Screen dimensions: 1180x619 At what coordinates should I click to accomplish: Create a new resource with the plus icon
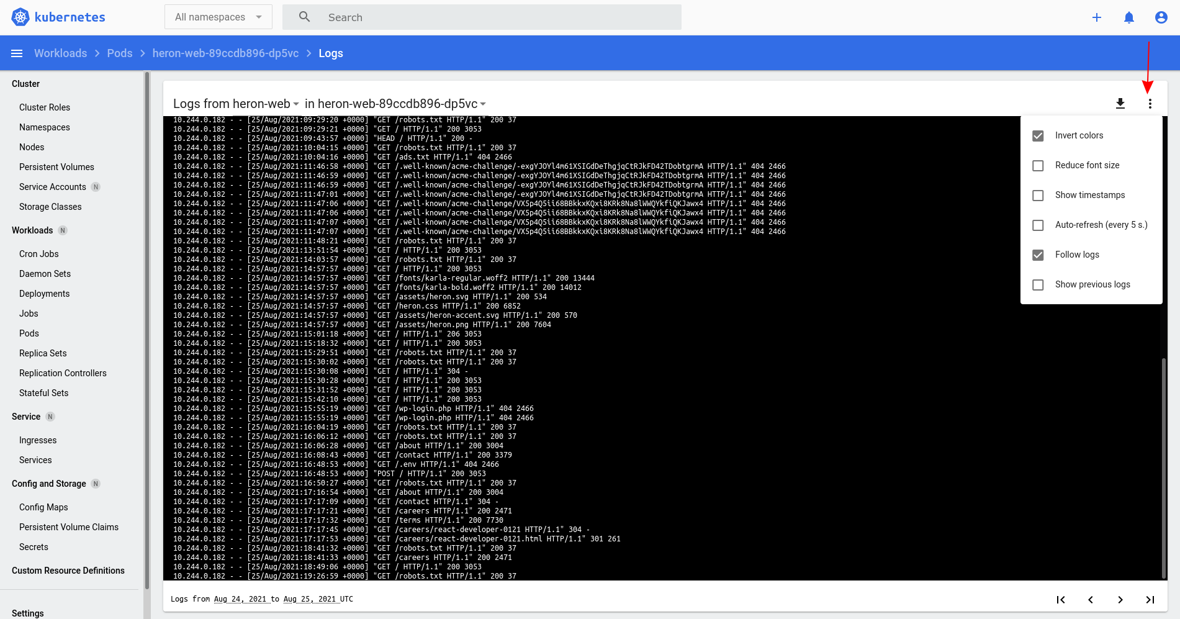[x=1097, y=17]
